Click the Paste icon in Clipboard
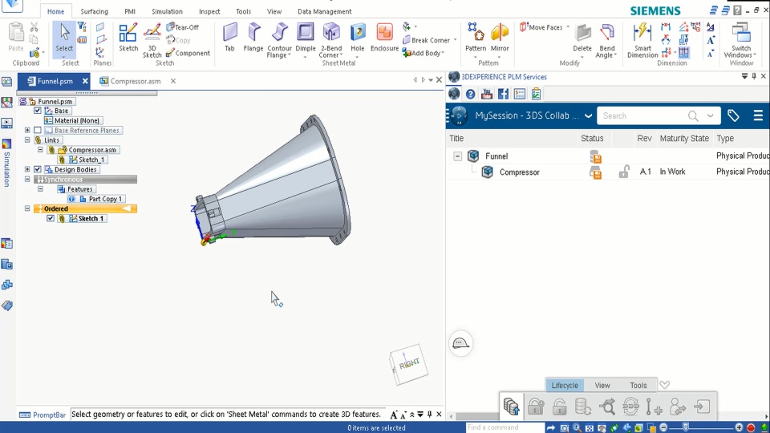 [x=16, y=38]
